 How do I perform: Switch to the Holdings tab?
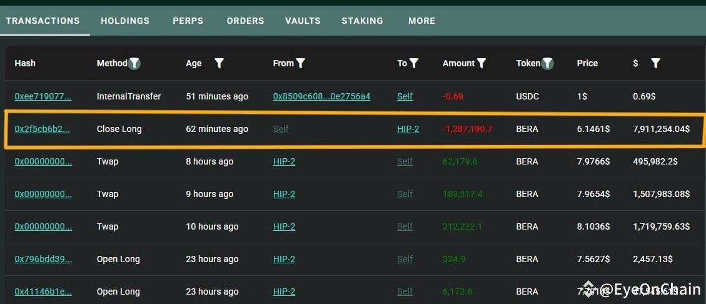tap(125, 21)
